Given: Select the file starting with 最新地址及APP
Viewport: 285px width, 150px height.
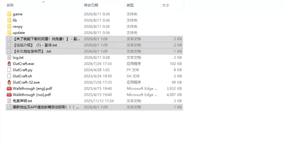Looking at the screenshot, I should [46, 107].
